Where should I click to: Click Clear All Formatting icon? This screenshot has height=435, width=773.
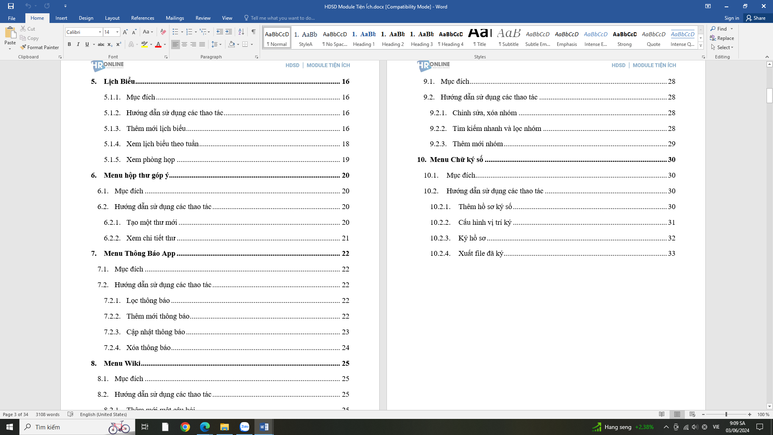point(163,32)
